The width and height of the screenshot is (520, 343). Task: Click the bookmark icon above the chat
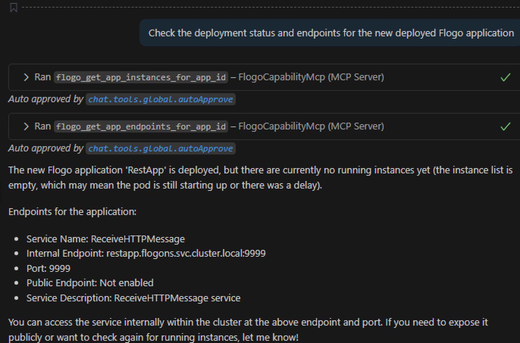[14, 7]
